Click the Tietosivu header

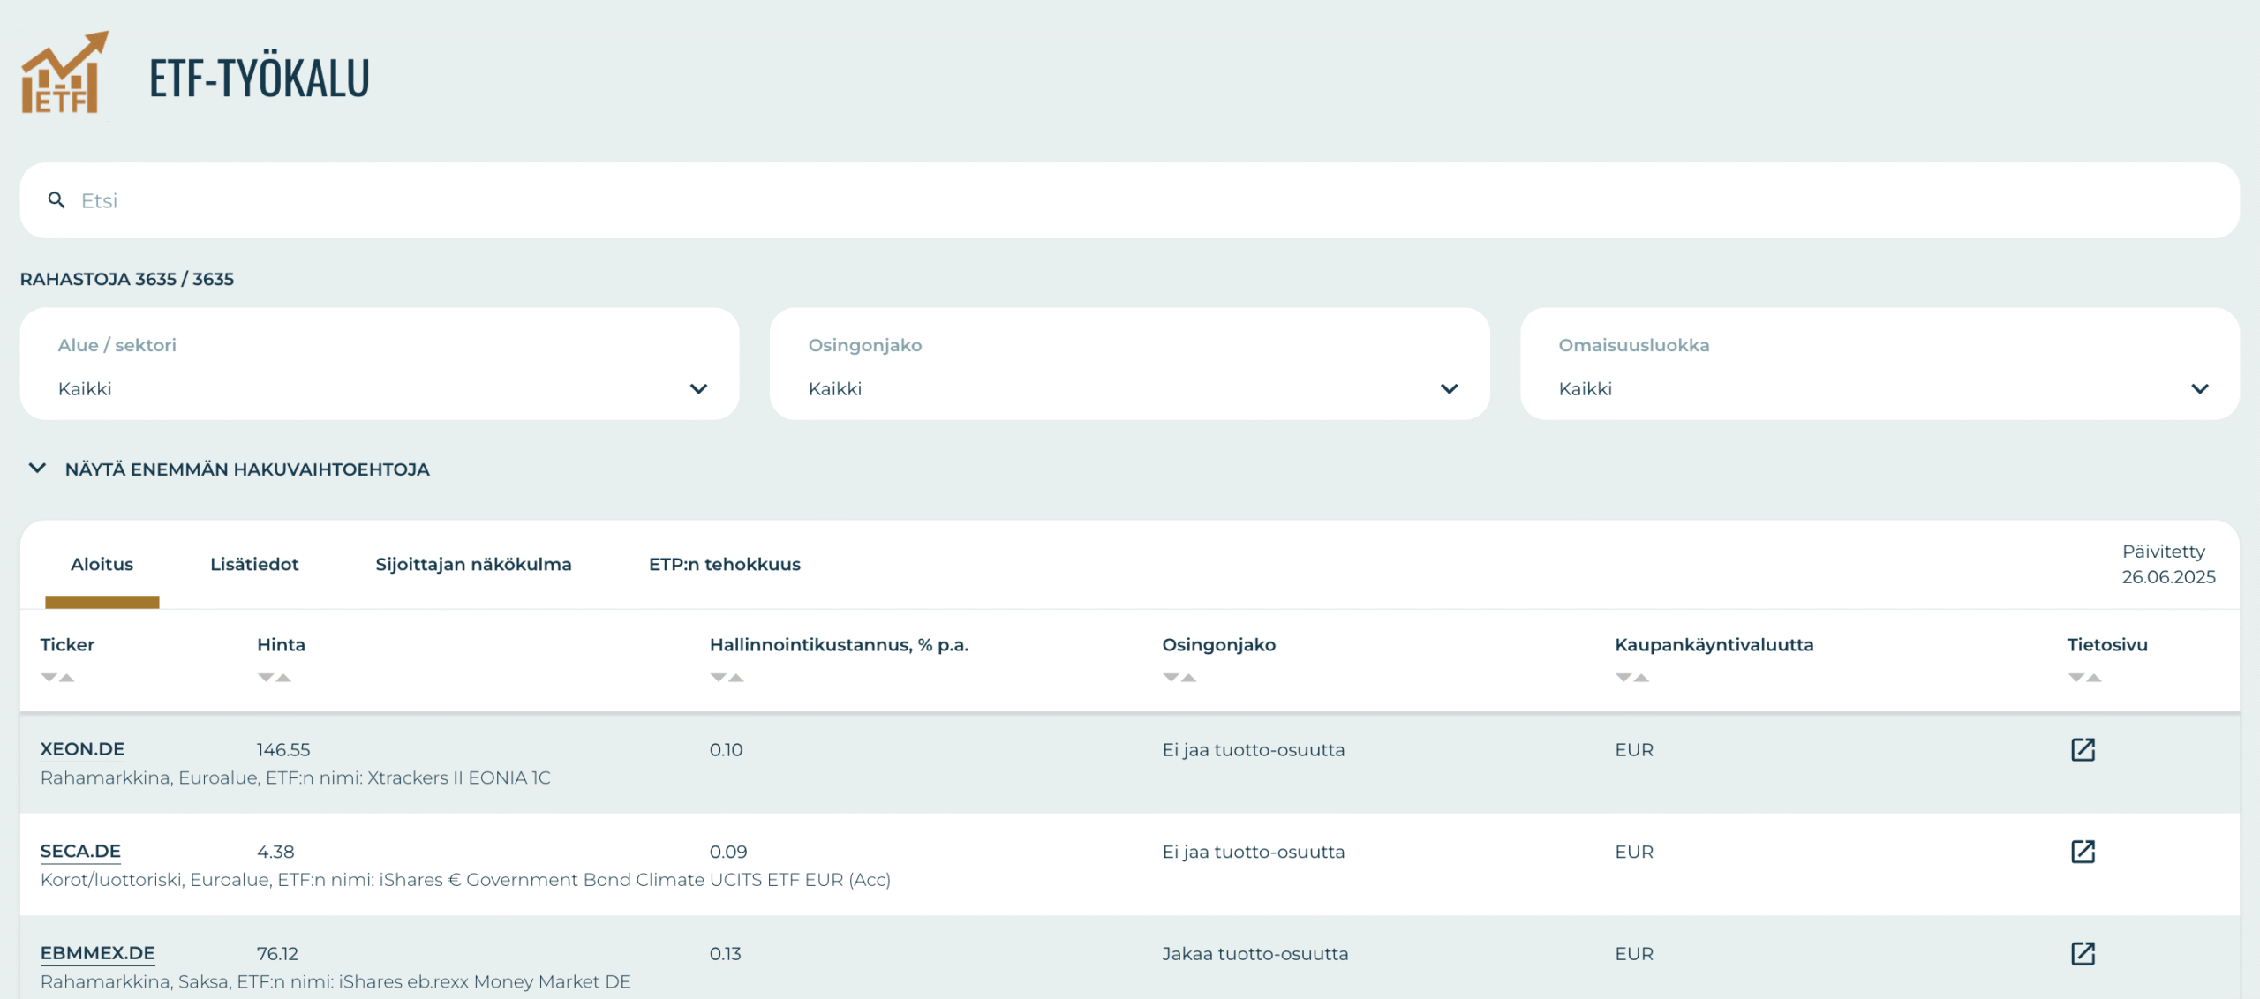pyautogui.click(x=2107, y=645)
